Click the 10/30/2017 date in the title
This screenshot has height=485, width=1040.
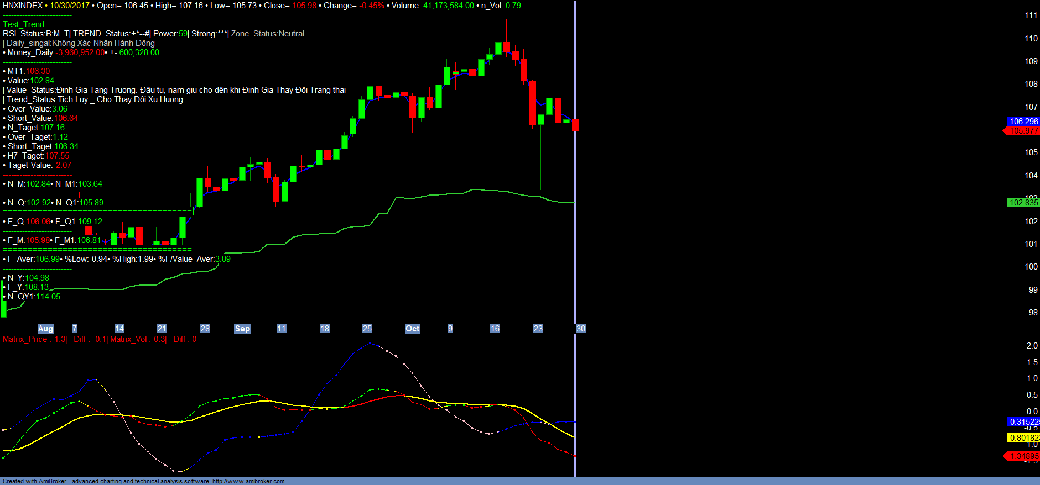click(70, 6)
